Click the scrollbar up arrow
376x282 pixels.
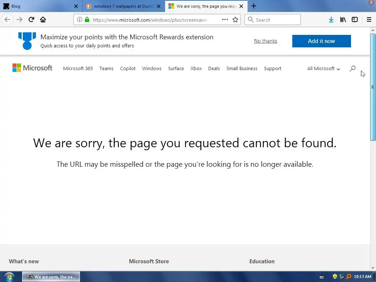[x=373, y=30]
